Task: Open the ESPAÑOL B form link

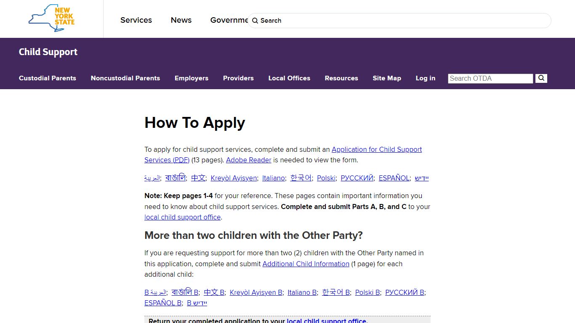Action: point(163,303)
